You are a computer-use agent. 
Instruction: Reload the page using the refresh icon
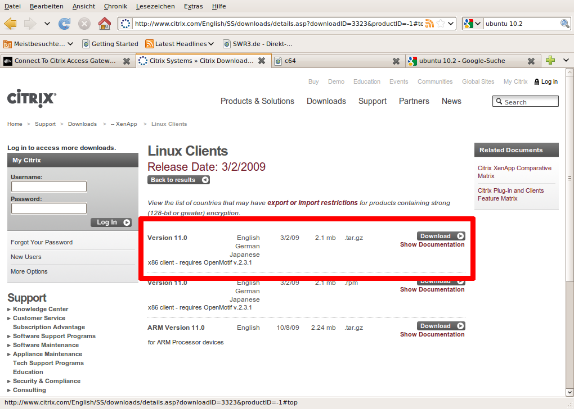pyautogui.click(x=65, y=24)
